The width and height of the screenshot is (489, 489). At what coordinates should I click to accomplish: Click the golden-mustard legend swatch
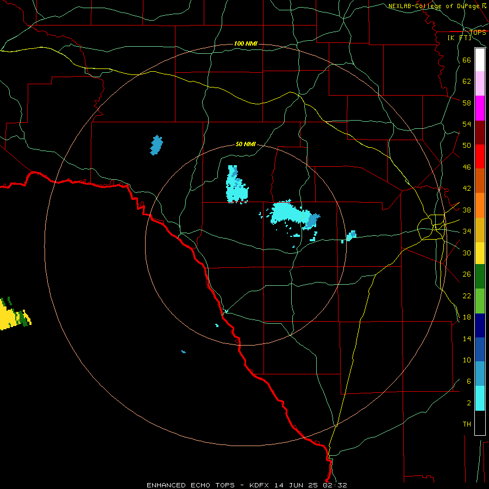point(480,230)
